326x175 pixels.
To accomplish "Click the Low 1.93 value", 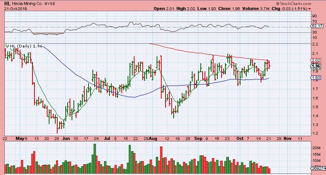I will (207, 9).
